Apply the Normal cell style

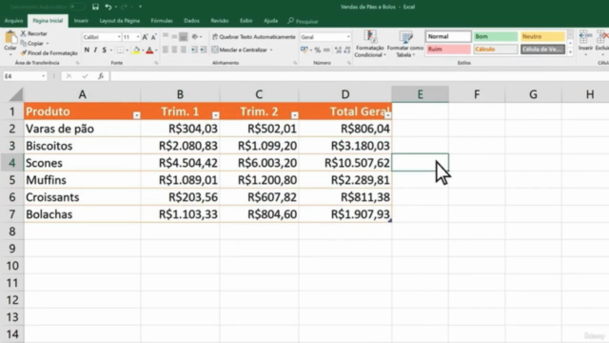point(448,36)
